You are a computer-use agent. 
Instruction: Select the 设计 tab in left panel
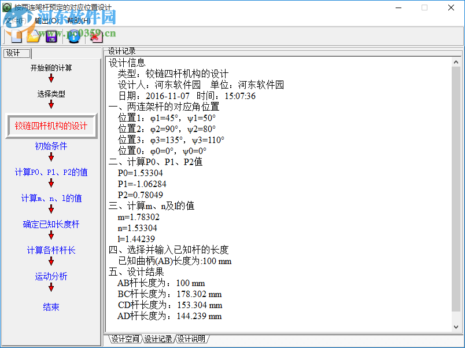click(17, 53)
